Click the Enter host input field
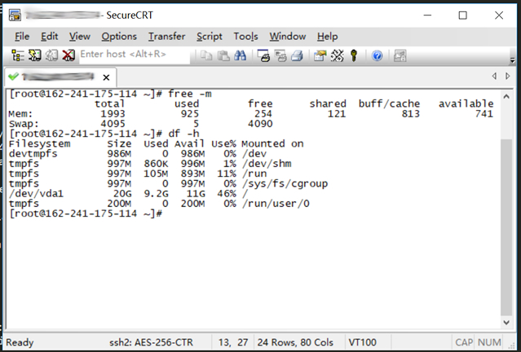The width and height of the screenshot is (521, 352). point(135,55)
